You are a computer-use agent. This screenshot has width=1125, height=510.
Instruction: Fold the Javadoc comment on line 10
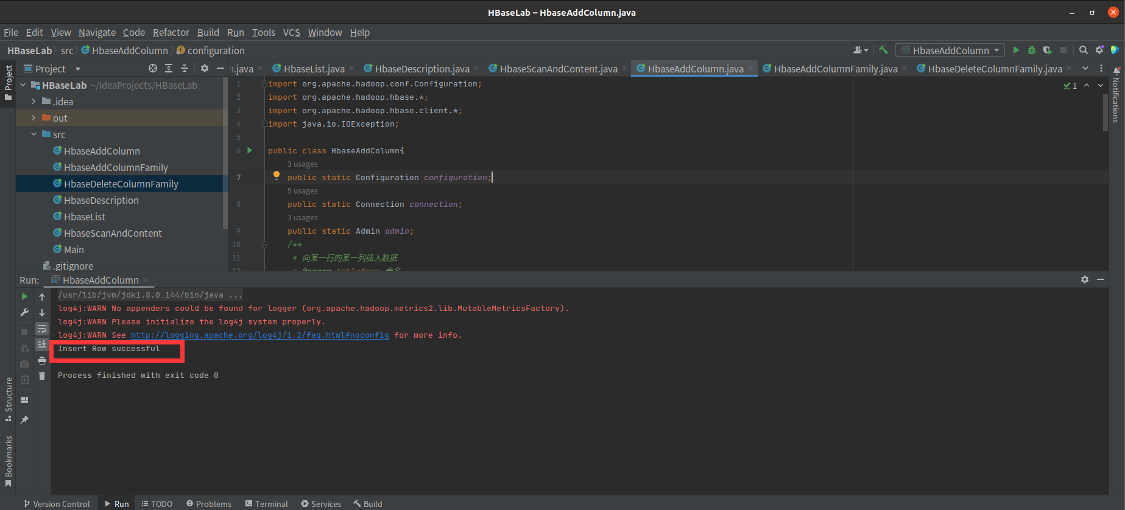264,244
